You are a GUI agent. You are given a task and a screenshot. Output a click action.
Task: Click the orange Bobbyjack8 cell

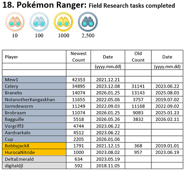coord(34,146)
